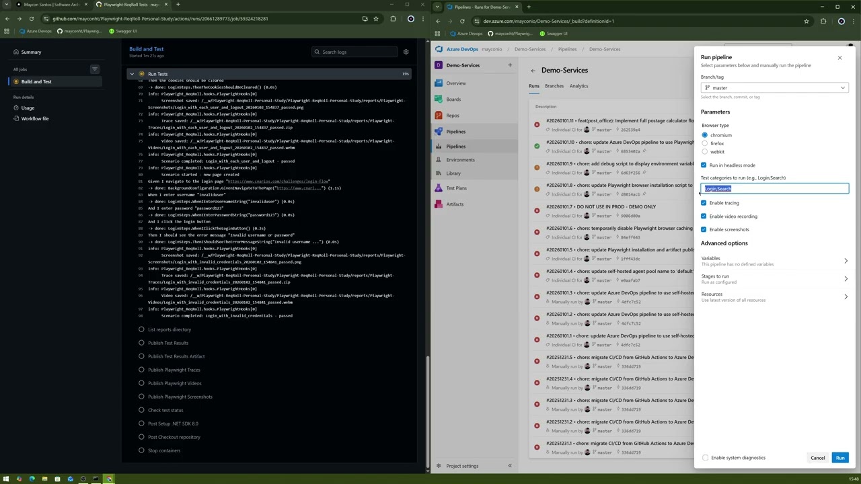Viewport: 861px width, 484px height.
Task: Close the Run pipeline panel
Action: click(839, 58)
